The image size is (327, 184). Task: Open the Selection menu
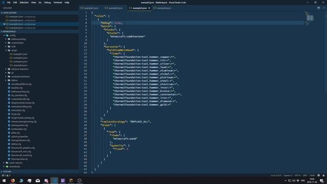point(24,3)
